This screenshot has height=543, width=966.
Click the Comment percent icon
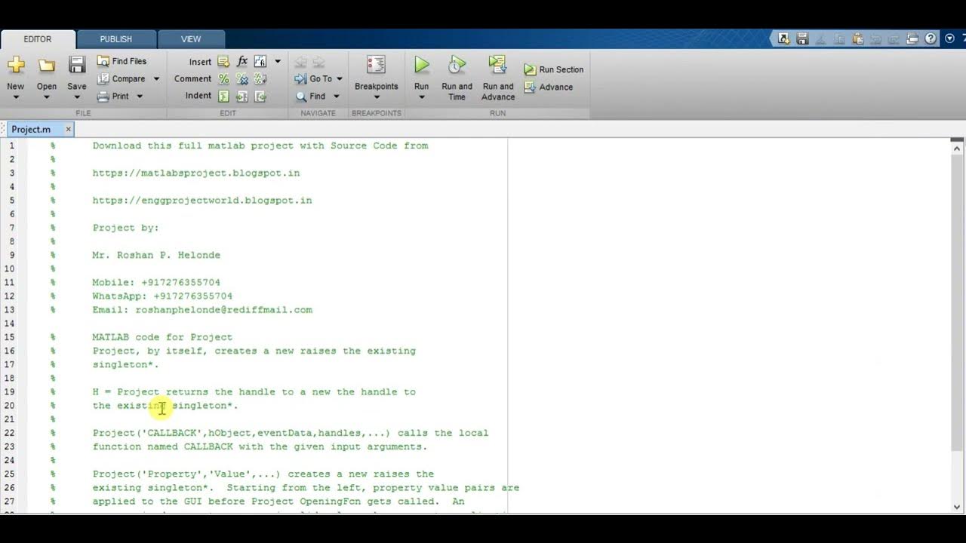(x=223, y=78)
